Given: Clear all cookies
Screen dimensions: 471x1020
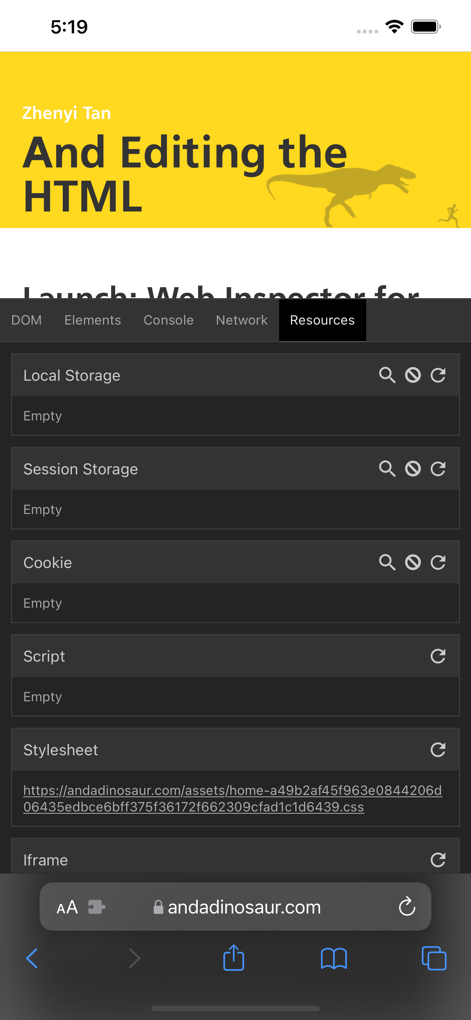Looking at the screenshot, I should click(x=413, y=562).
